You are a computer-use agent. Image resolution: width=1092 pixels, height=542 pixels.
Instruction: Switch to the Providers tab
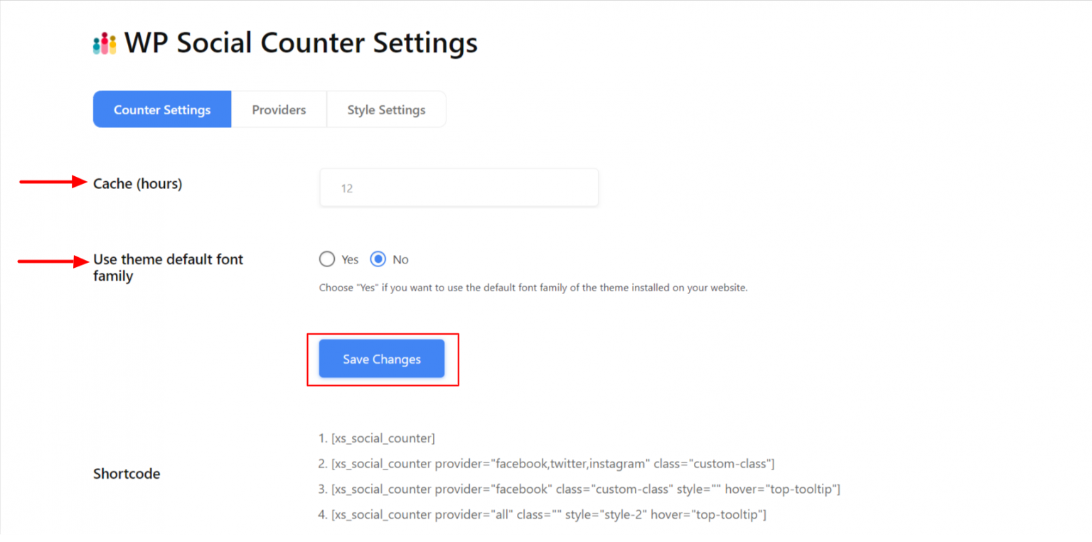click(279, 109)
